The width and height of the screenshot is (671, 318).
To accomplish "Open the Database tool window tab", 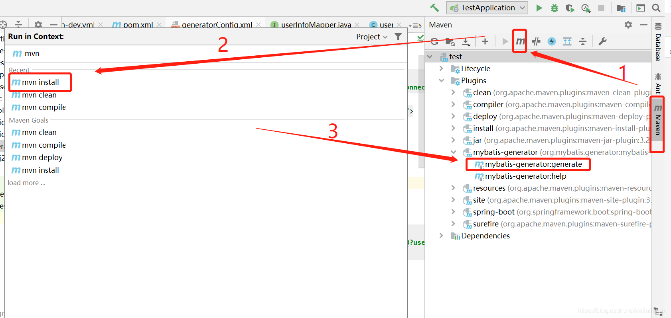I will 658,42.
